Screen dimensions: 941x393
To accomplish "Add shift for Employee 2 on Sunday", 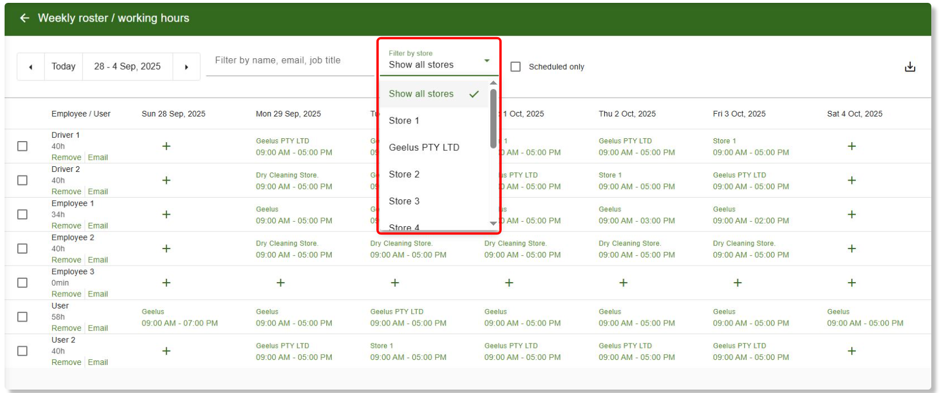I will point(166,248).
